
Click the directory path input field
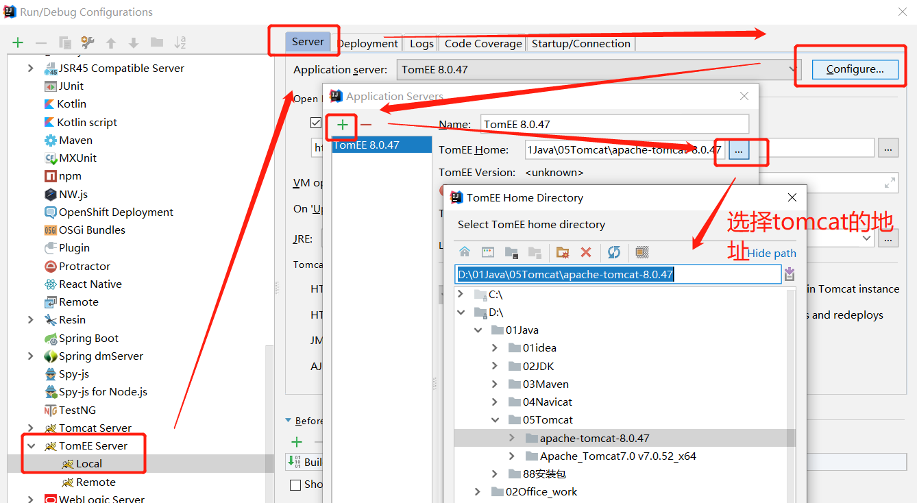coord(618,274)
